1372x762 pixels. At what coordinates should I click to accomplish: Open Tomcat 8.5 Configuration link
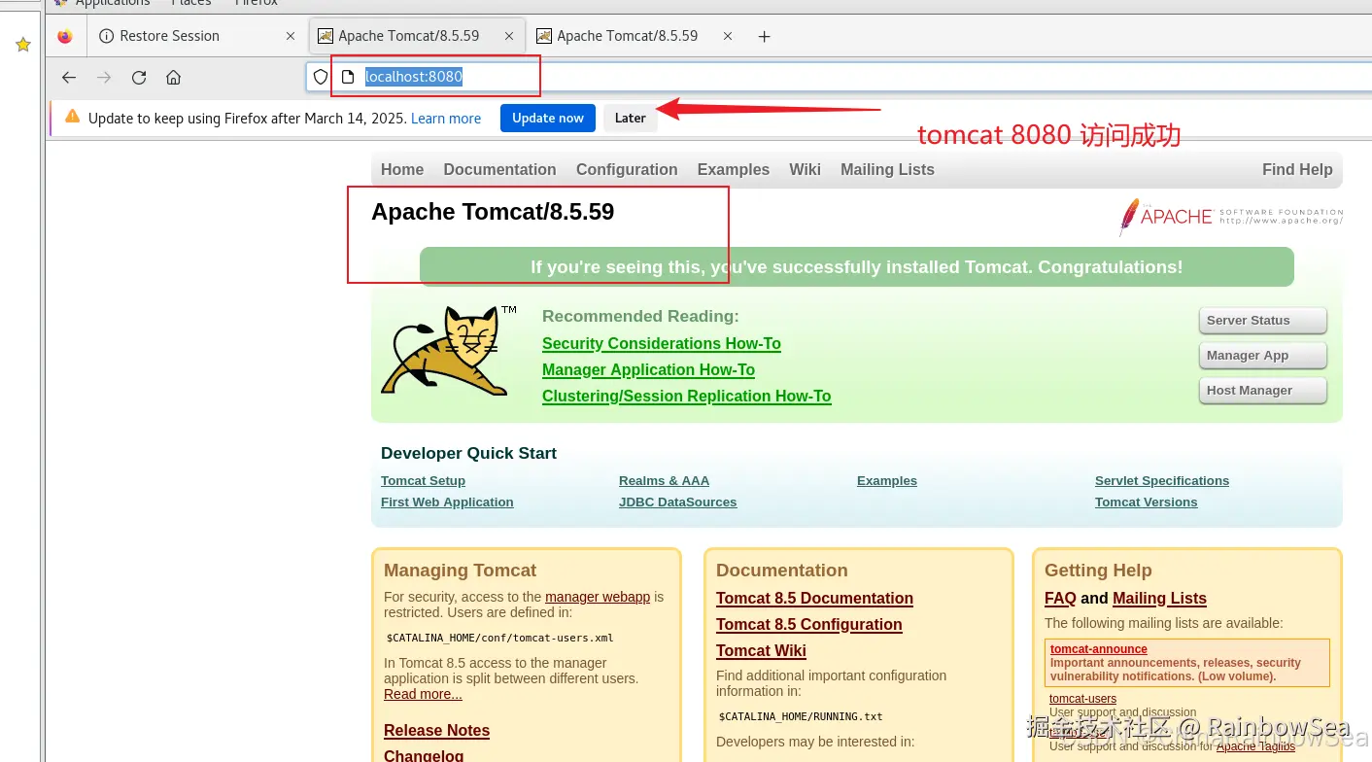[808, 625]
